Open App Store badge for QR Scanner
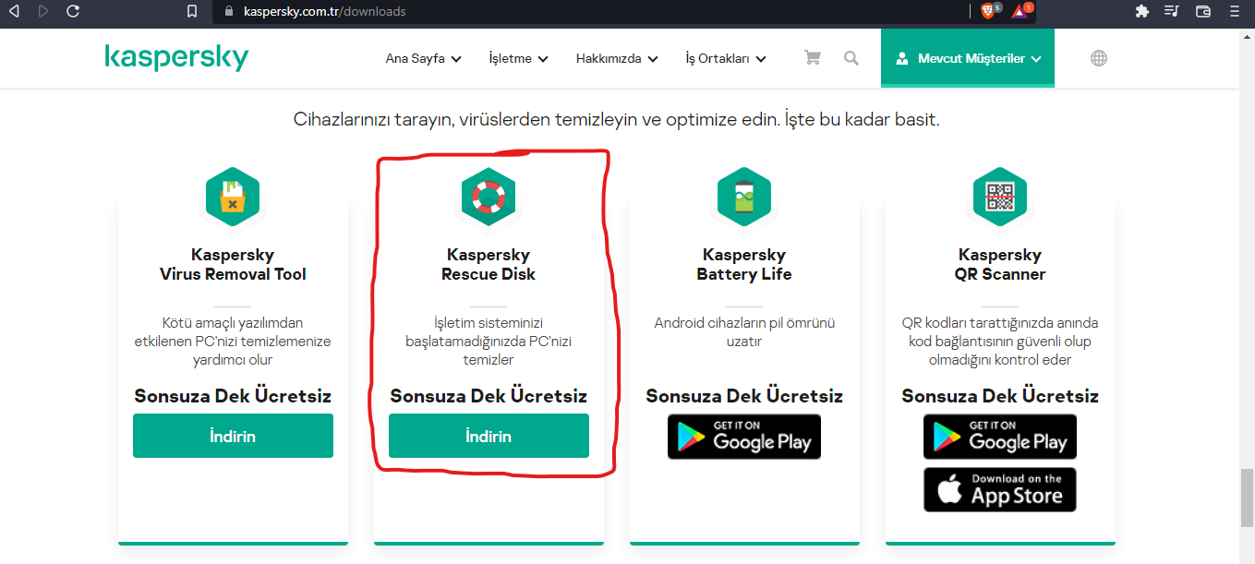The height and width of the screenshot is (564, 1255). [1000, 489]
